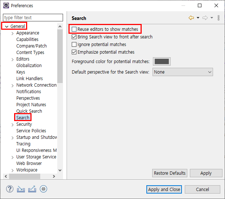Viewport: 225px width, 199px height.
Task: Select the Search tree item
Action: pos(23,117)
